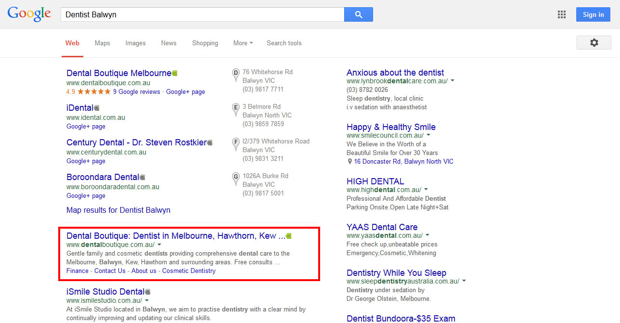Click the Google logo
This screenshot has height=323, width=620.
point(29,14)
